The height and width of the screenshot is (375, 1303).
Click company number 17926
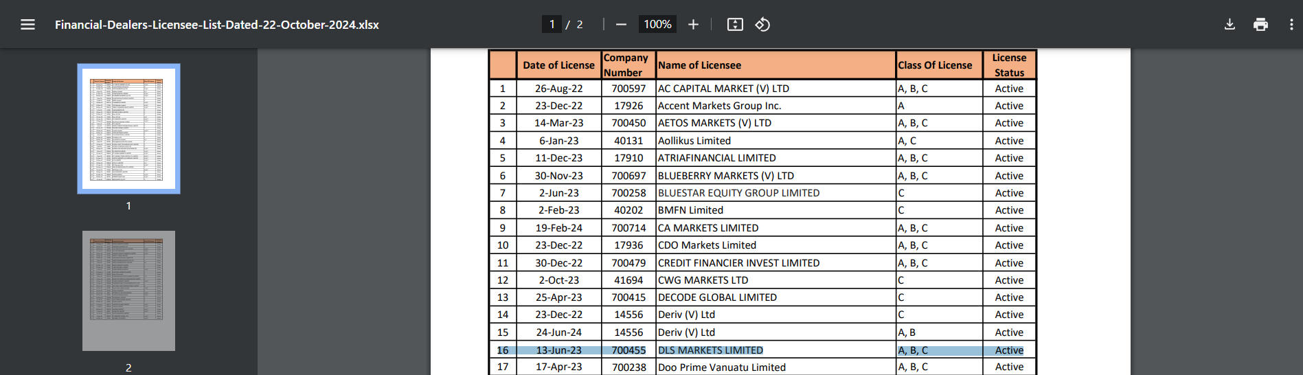628,106
